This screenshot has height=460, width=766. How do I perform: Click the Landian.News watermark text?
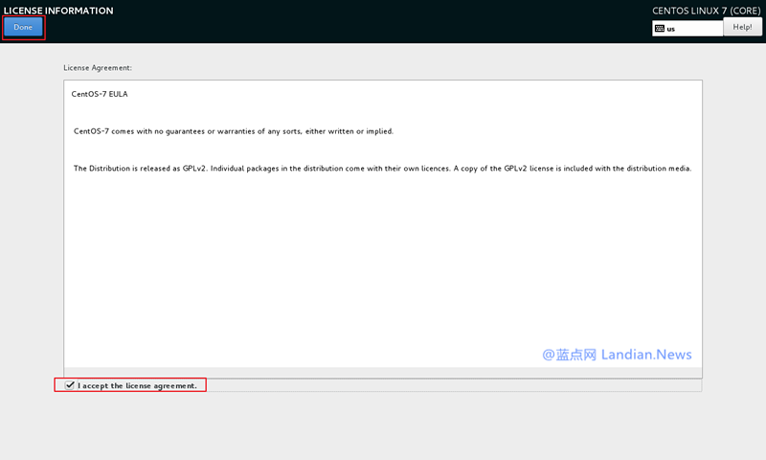coord(647,355)
